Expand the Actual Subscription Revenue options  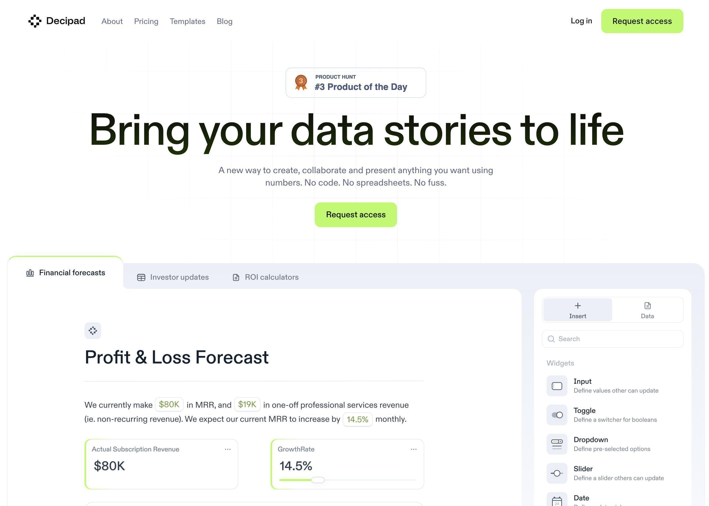pyautogui.click(x=228, y=449)
